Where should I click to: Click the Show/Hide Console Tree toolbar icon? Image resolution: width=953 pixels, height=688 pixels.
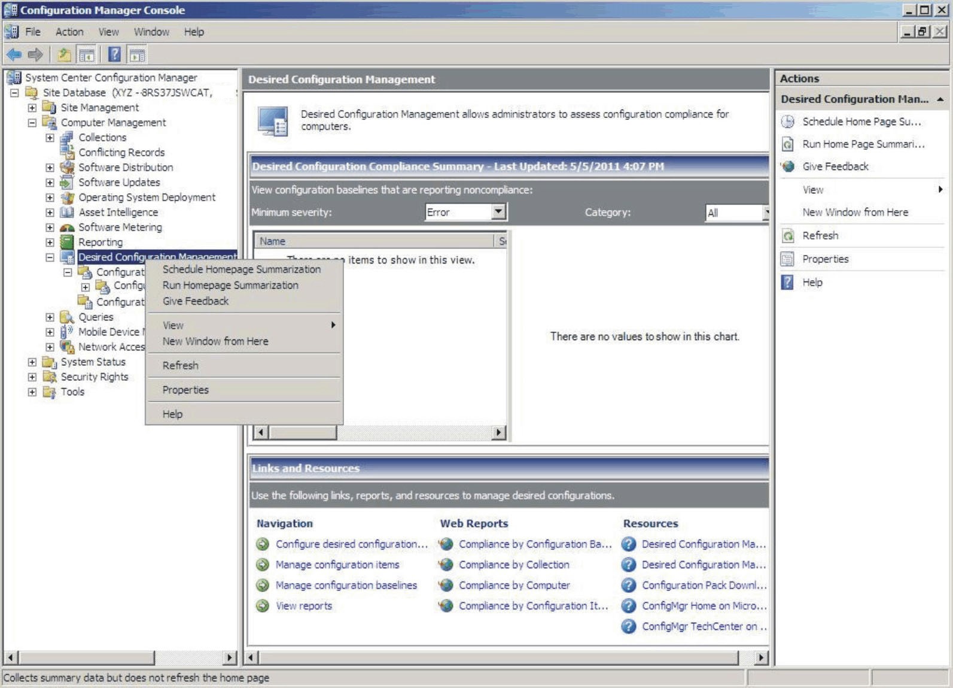point(87,55)
